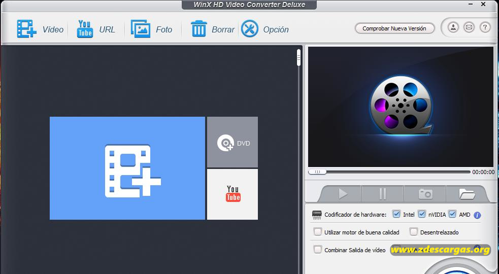The image size is (499, 274).
Task: Open the help question mark icon
Action: tap(485, 27)
